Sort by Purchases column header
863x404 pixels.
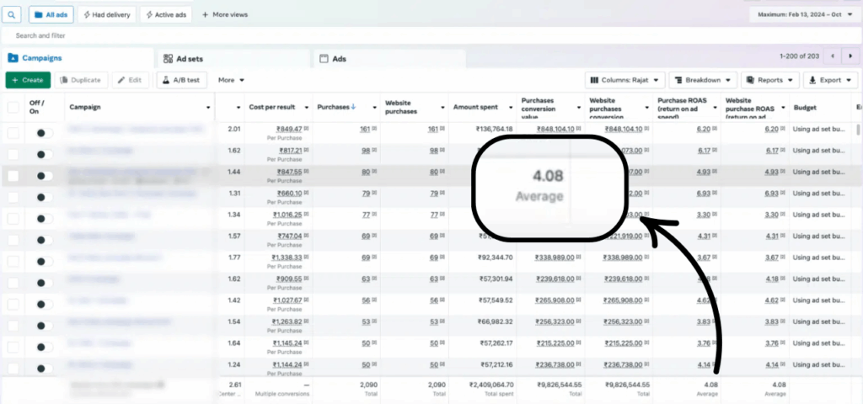coord(336,107)
